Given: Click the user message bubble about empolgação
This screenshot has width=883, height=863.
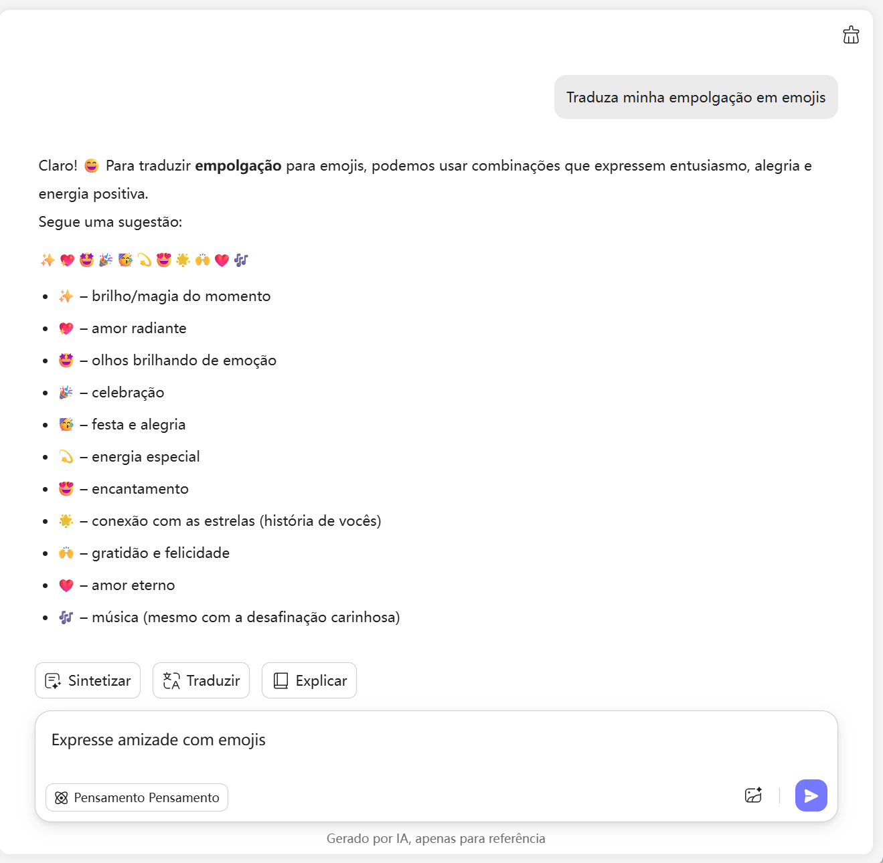Looking at the screenshot, I should click(x=696, y=98).
